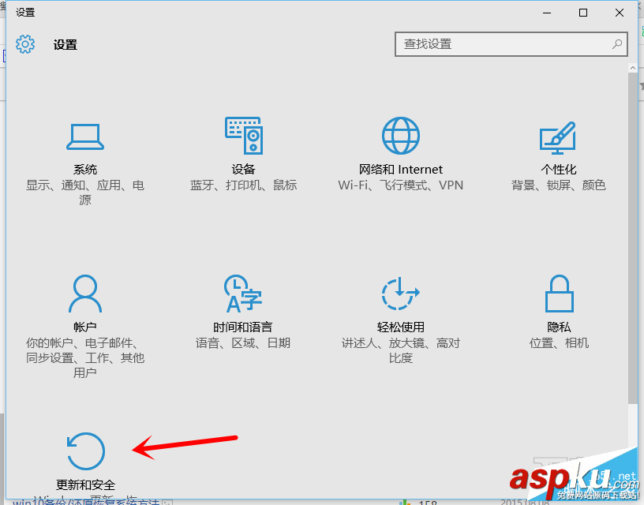Viewport: 644px width, 505px height.
Task: Click the scrollbar up arrow
Action: point(632,68)
